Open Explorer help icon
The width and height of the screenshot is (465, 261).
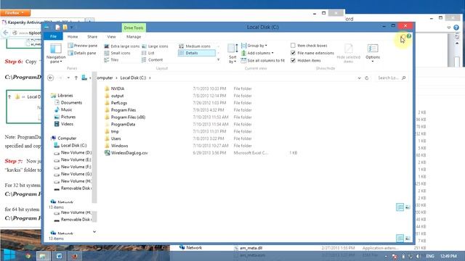pos(409,36)
